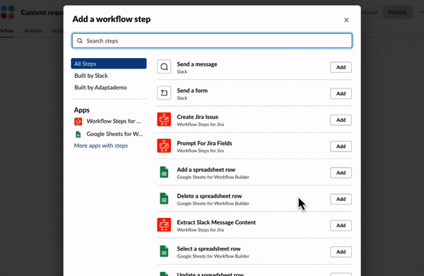The width and height of the screenshot is (424, 276).
Task: Open More apps with steps link
Action: [x=101, y=146]
